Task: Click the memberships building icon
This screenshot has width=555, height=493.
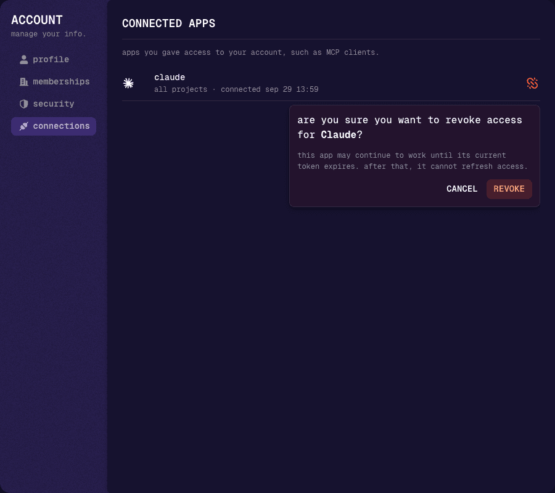Action: (23, 82)
